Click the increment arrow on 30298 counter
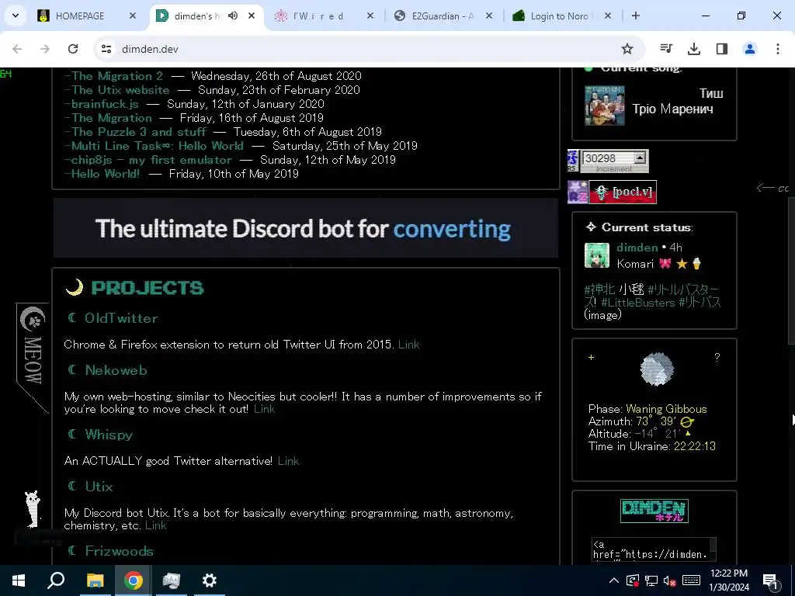795x596 pixels. pos(640,158)
